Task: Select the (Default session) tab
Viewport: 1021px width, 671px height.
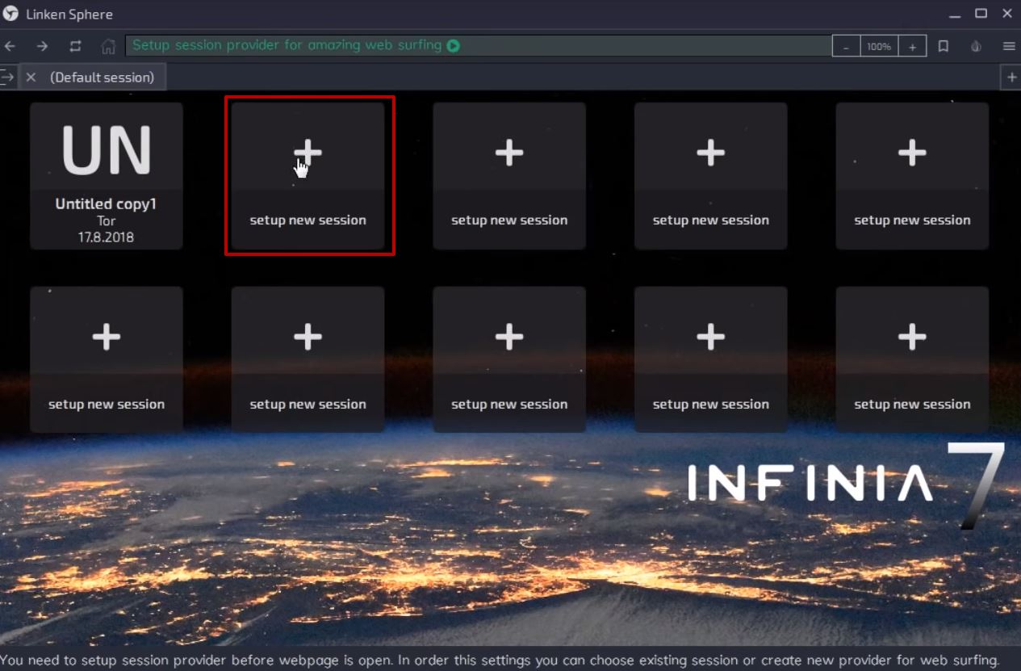Action: [93, 78]
